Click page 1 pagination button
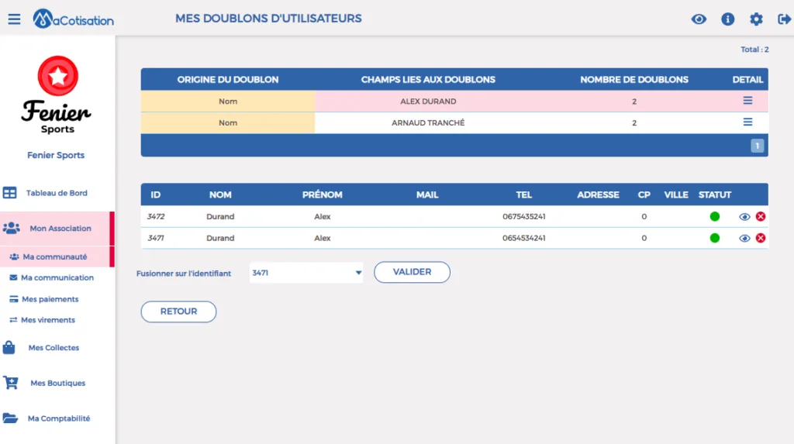The width and height of the screenshot is (794, 444). pyautogui.click(x=757, y=146)
